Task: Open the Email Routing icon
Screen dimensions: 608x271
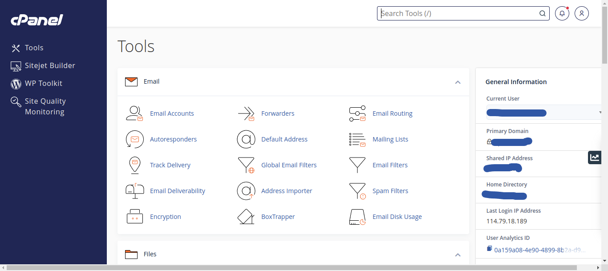Action: pos(357,113)
